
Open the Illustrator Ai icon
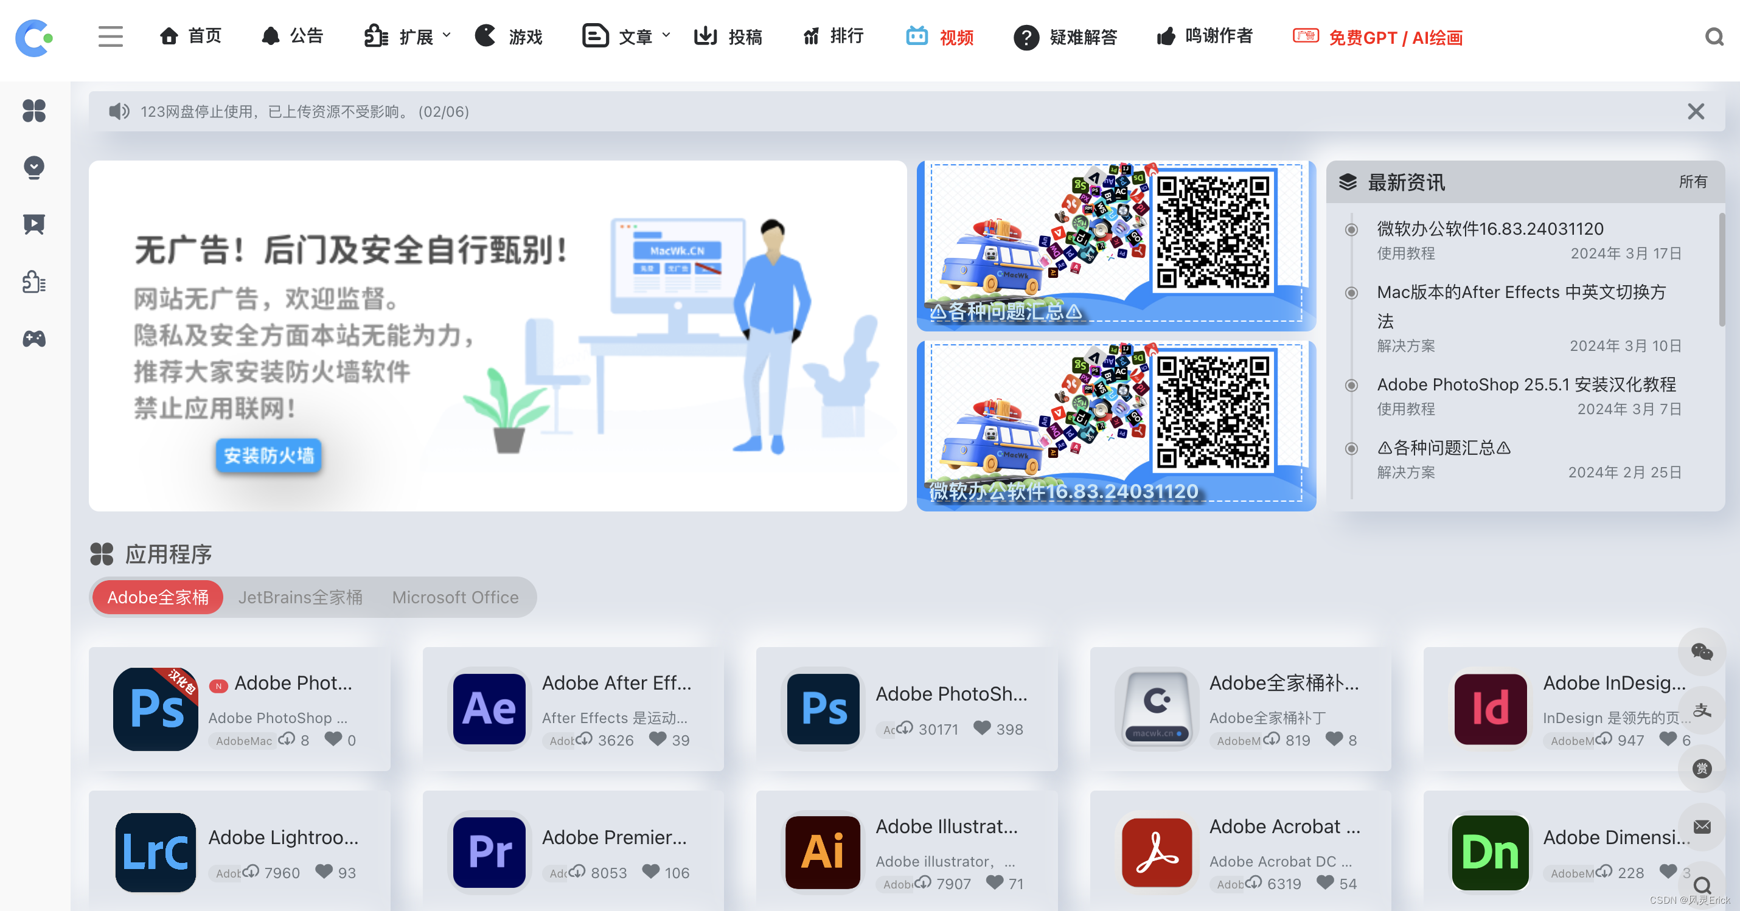(x=823, y=852)
